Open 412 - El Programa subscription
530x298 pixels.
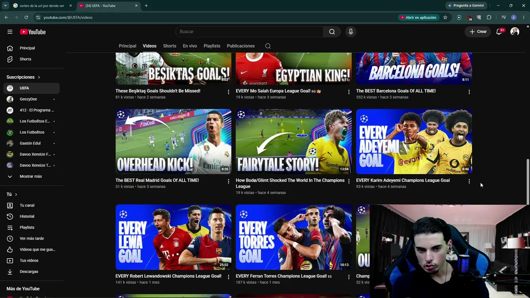tap(31, 110)
